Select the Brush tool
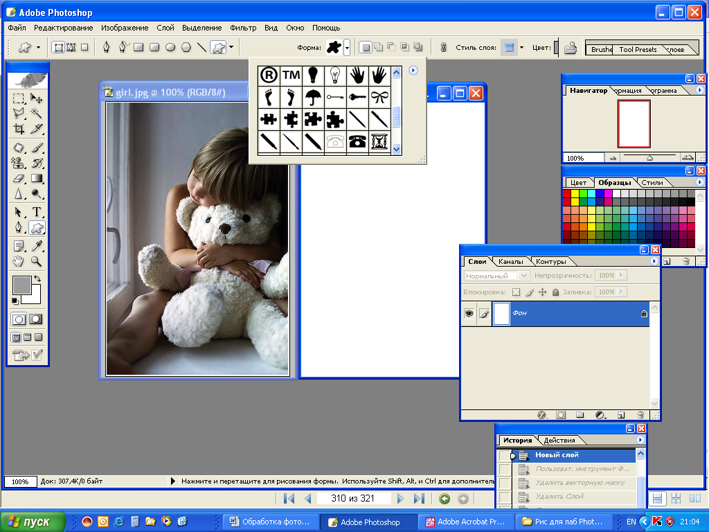This screenshot has height=532, width=709. coord(36,148)
